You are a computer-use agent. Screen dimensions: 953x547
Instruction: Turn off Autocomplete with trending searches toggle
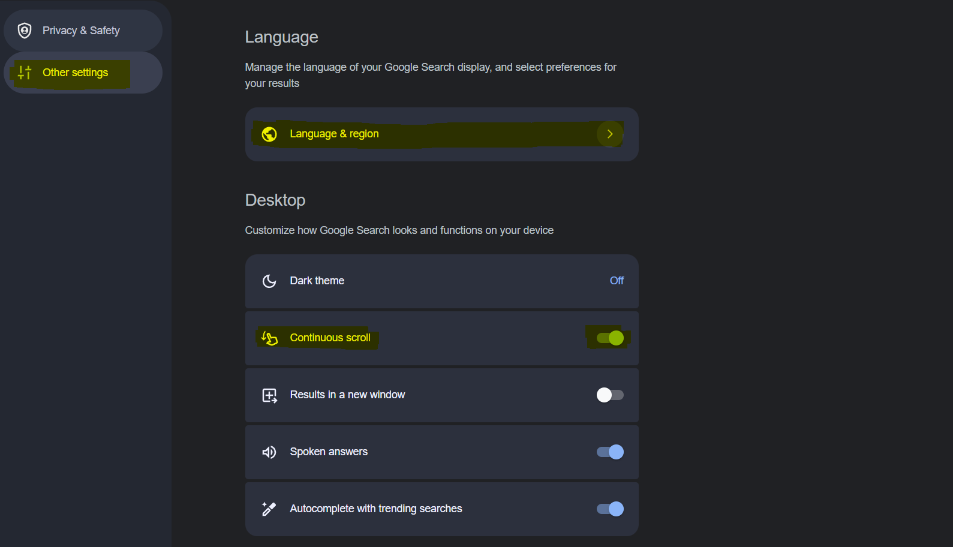[610, 509]
